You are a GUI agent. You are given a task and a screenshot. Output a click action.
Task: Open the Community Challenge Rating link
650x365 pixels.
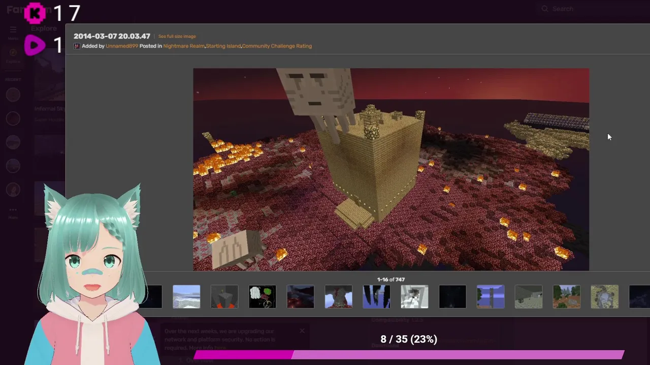[x=277, y=46]
